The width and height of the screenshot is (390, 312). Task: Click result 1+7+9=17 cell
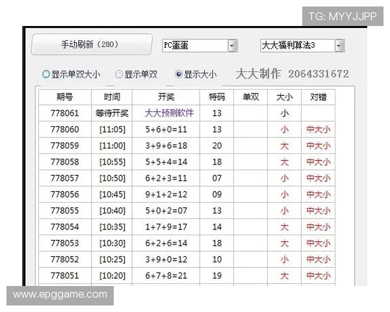(x=166, y=227)
